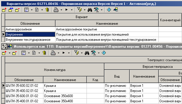Apply filter icon in lower toolbar
182x104 pixels.
[76, 53]
